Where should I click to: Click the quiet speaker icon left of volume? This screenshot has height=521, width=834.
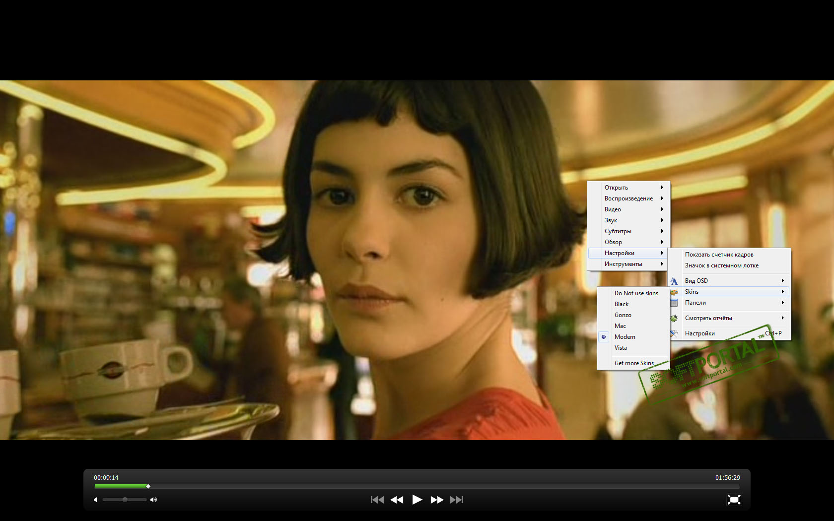(x=95, y=500)
